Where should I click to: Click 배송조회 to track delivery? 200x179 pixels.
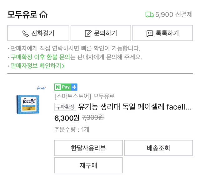(158, 148)
